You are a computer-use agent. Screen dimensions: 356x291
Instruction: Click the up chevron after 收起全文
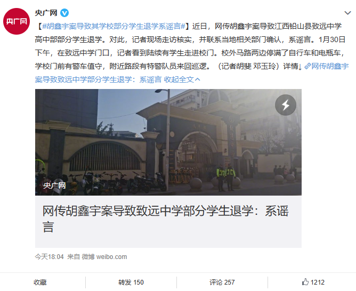click(198, 79)
